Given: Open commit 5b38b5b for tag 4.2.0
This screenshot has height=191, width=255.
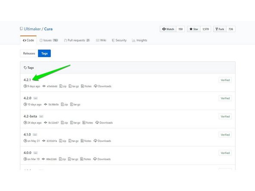Looking at the screenshot, I should point(51,105).
